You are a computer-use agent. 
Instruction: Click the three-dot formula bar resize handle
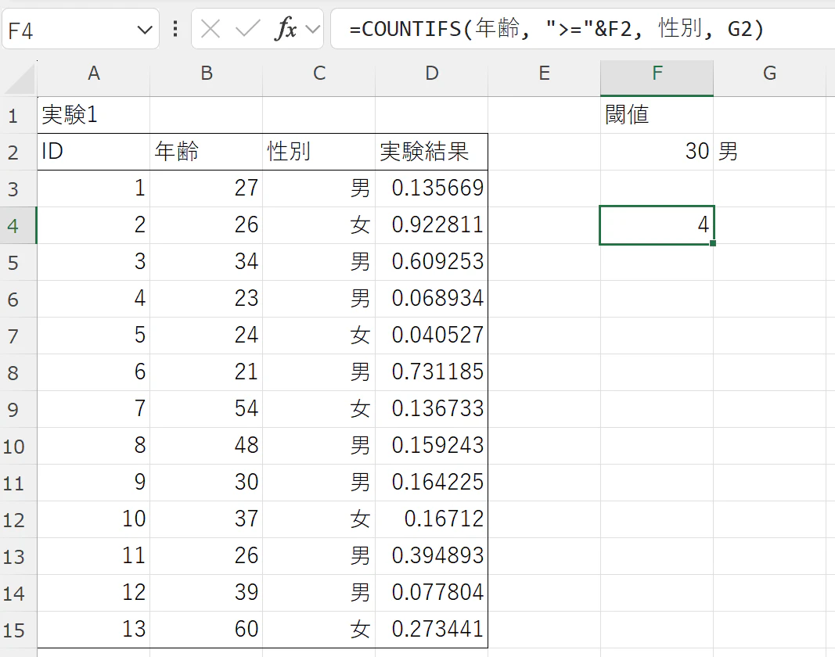[x=175, y=29]
